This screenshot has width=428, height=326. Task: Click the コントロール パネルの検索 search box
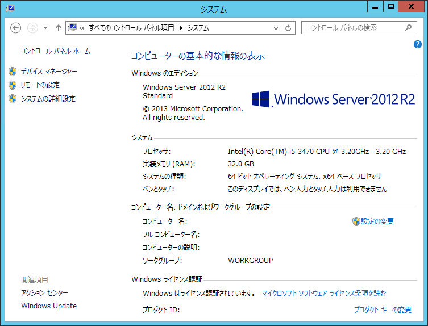click(359, 28)
